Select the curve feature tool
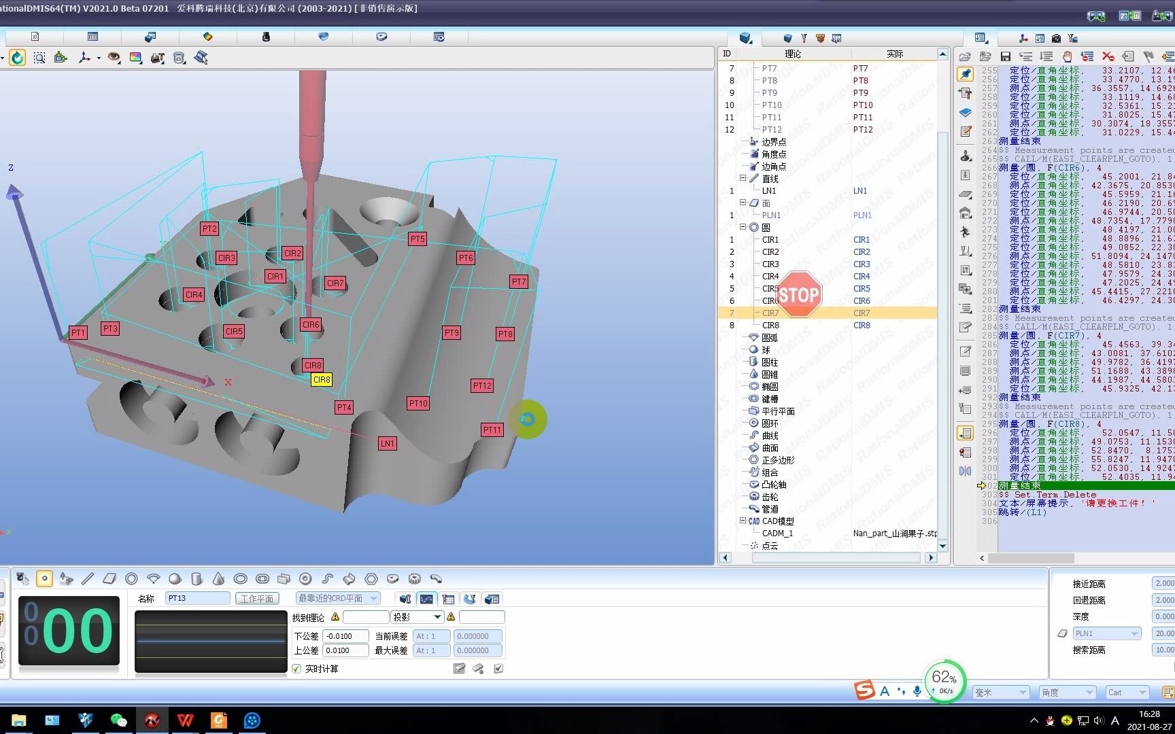This screenshot has height=734, width=1175. [x=327, y=579]
